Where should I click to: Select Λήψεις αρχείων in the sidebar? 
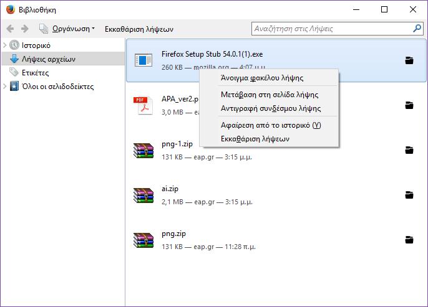48,59
